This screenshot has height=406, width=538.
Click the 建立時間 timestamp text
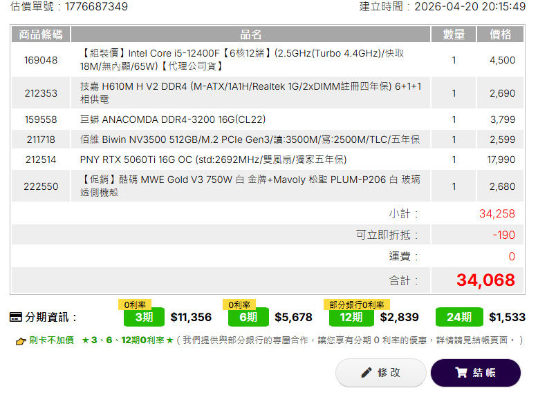[x=443, y=6]
